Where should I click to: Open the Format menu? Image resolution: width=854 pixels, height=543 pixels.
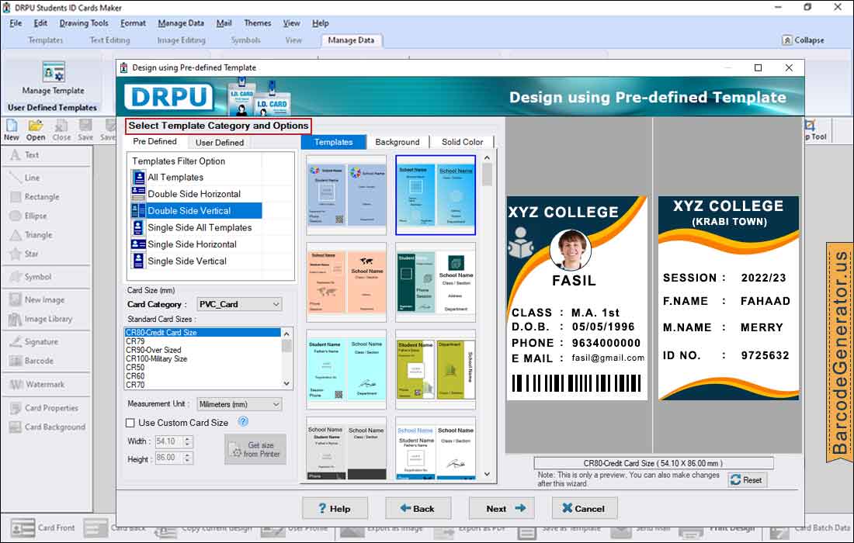(x=133, y=23)
